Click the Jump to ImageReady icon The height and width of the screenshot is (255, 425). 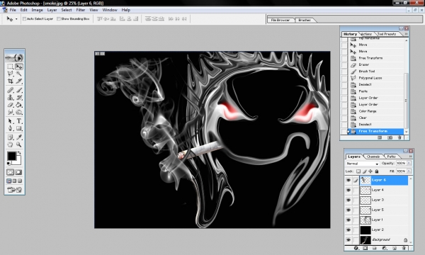[x=15, y=190]
